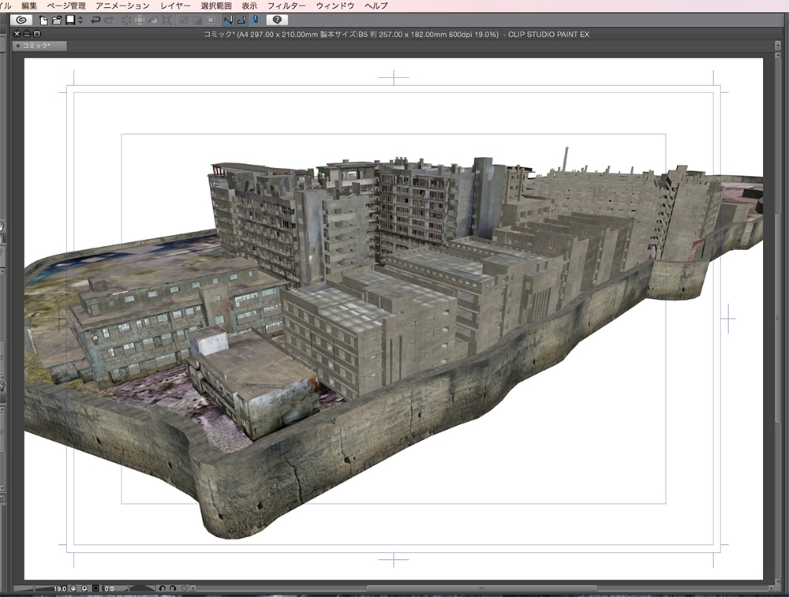789x597 pixels.
Task: Open the レイヤー menu
Action: point(174,6)
